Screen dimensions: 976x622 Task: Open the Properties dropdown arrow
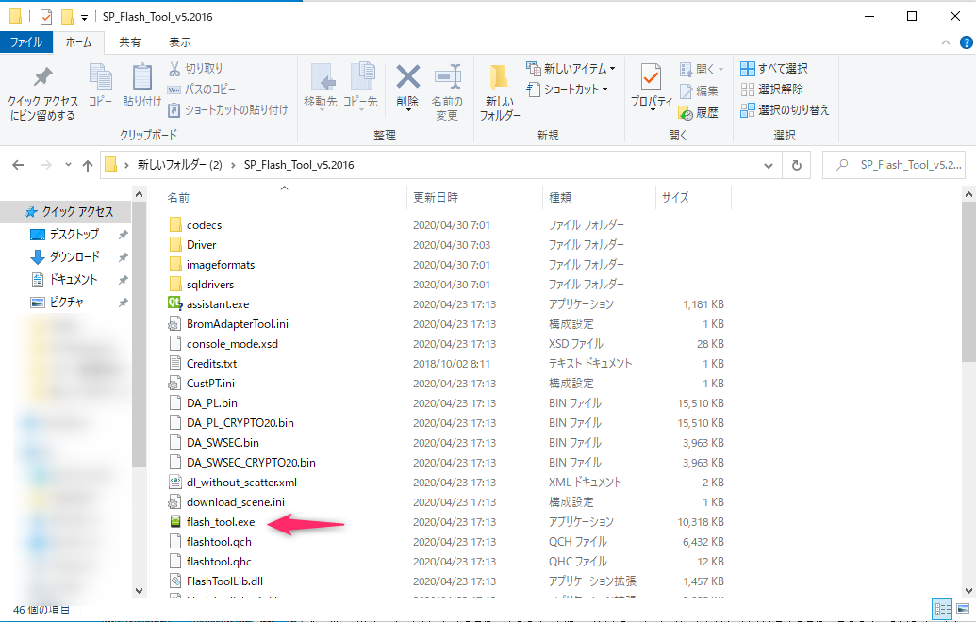[652, 109]
